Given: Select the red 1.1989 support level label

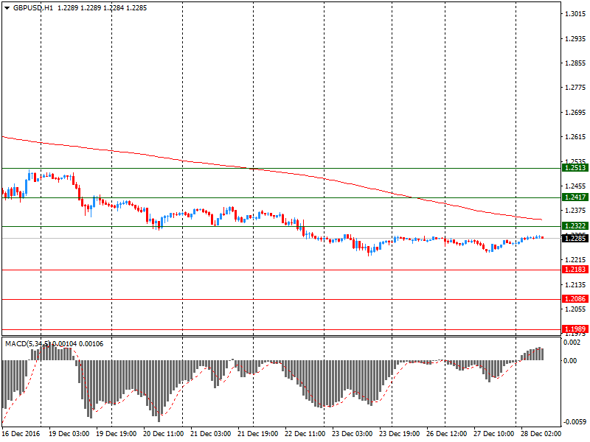Looking at the screenshot, I should tap(575, 329).
